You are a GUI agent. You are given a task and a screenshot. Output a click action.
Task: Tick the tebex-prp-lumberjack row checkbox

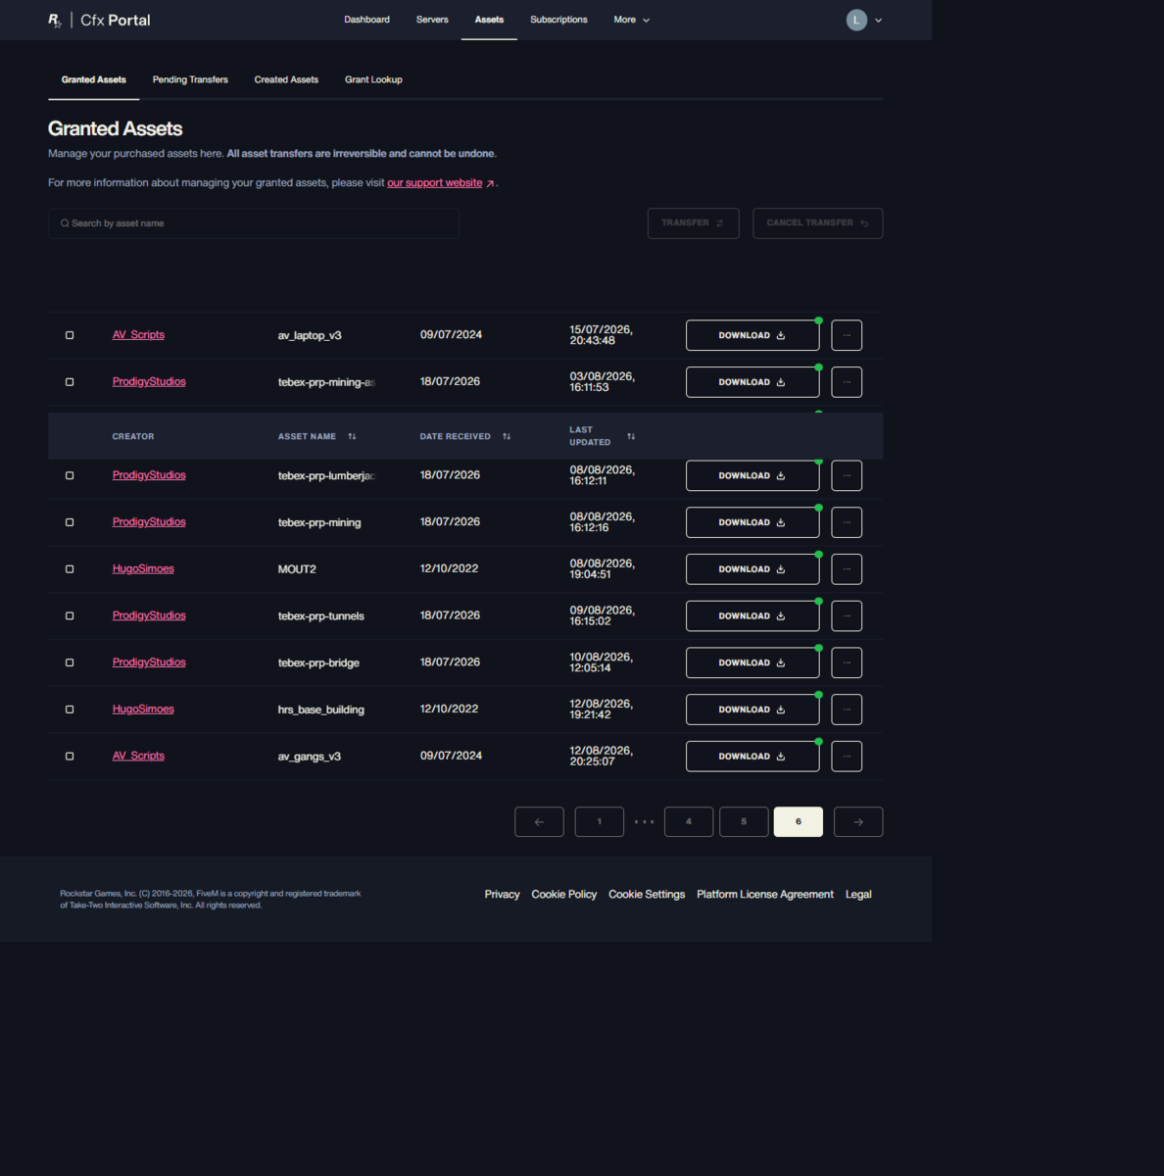70,475
